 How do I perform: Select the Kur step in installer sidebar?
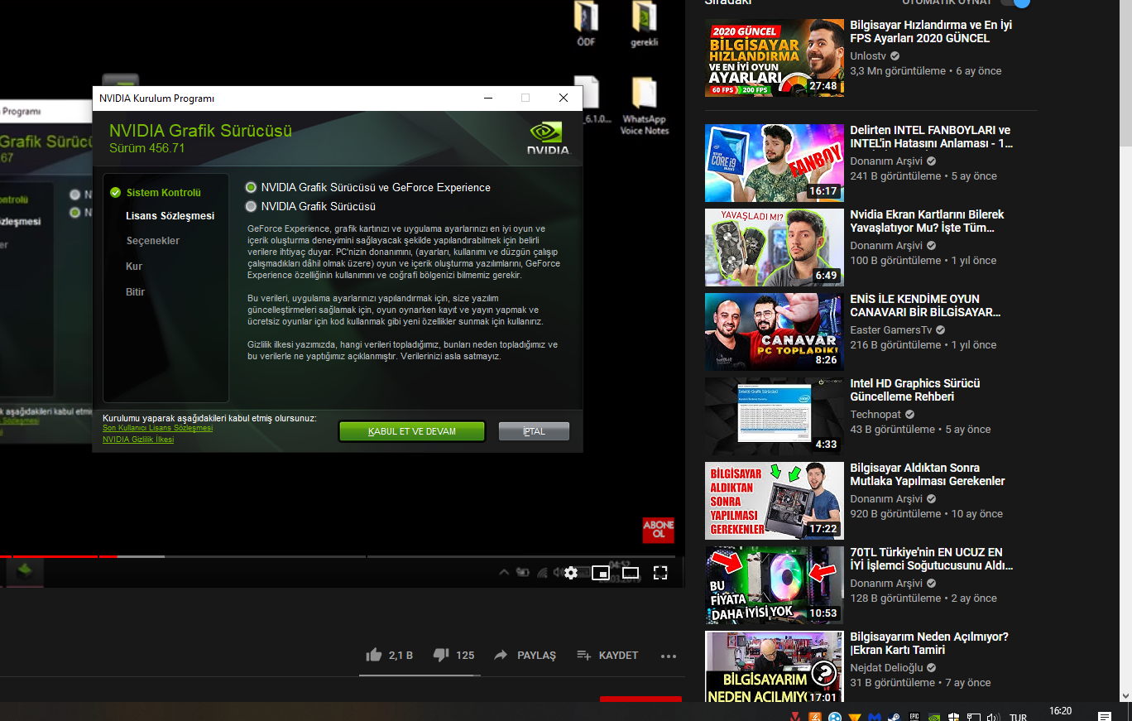(x=134, y=267)
